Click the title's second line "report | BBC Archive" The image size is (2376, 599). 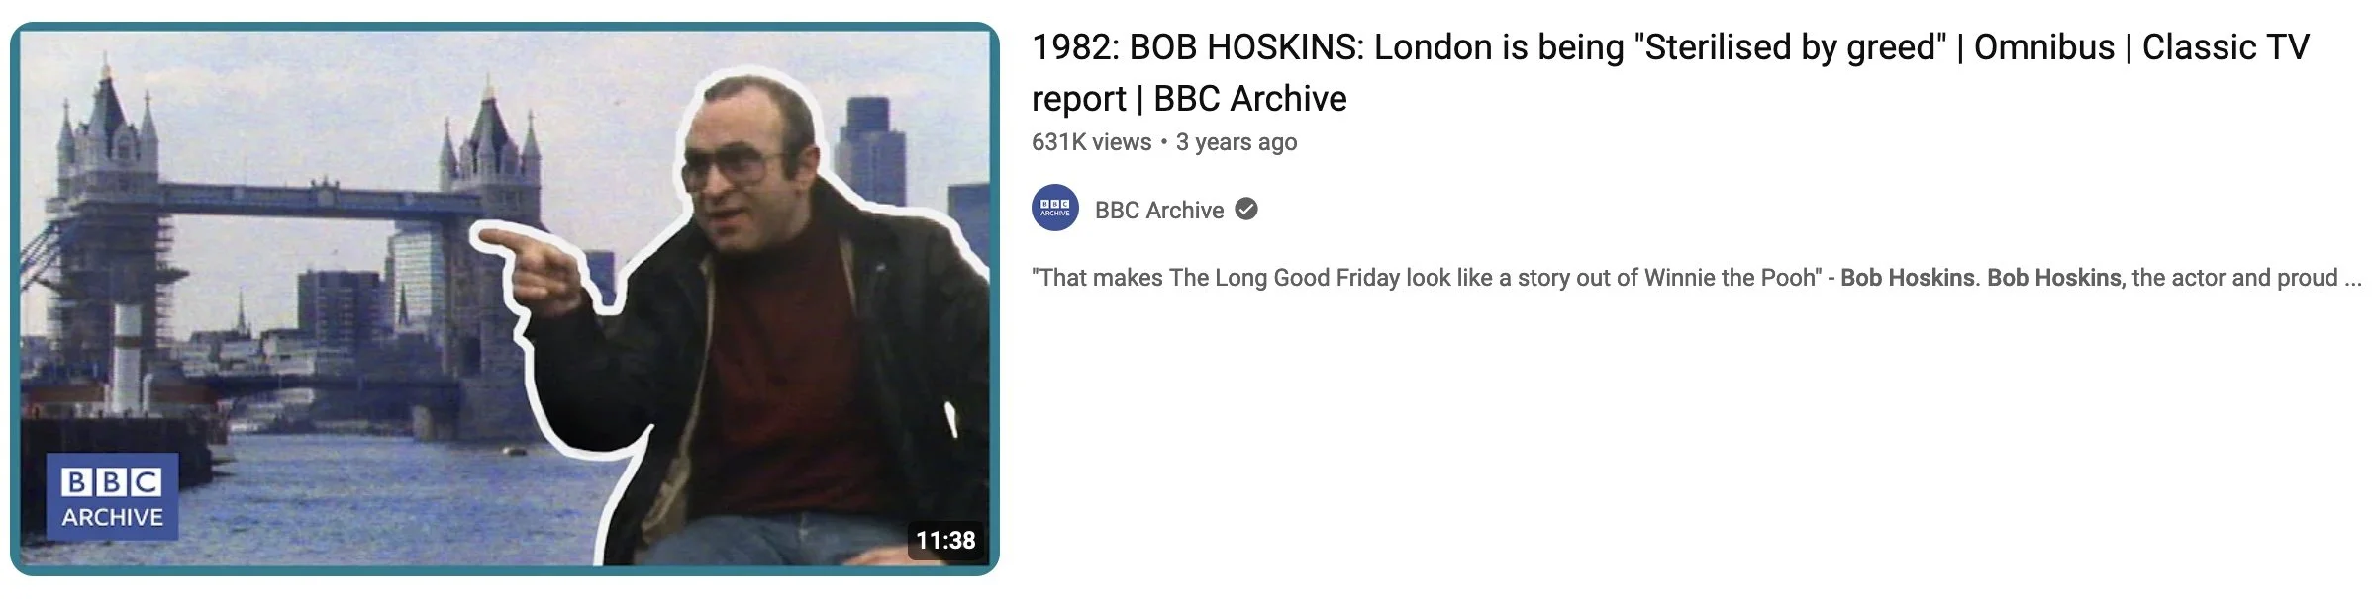(x=1189, y=99)
